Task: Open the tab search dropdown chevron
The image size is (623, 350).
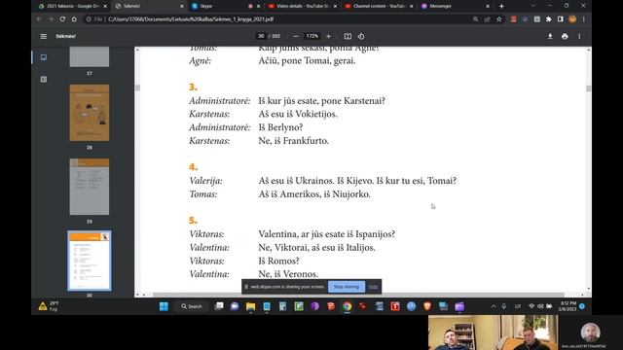Action: tap(533, 6)
